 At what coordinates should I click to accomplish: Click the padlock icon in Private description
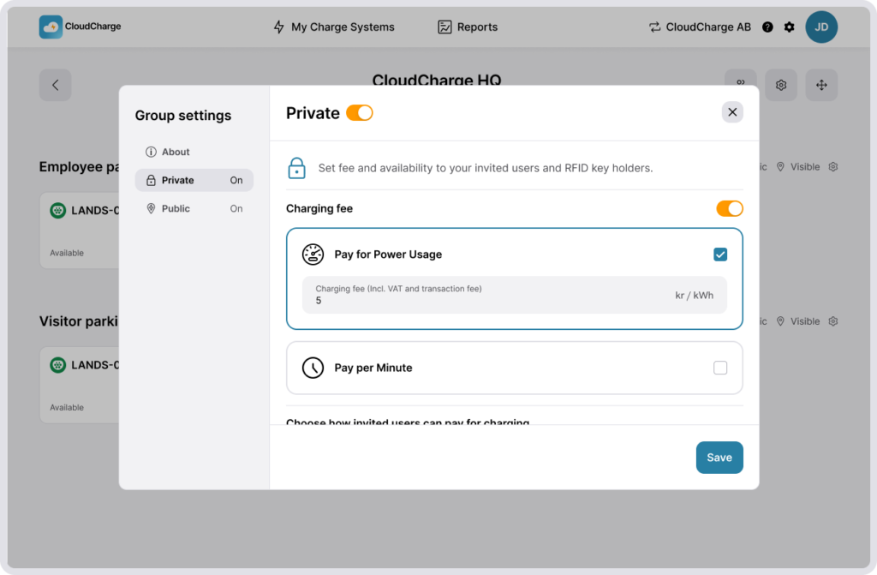tap(296, 168)
